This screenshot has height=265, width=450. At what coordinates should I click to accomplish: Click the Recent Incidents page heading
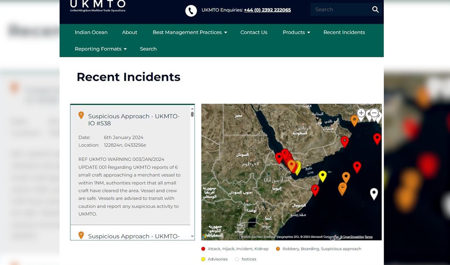coord(129,77)
